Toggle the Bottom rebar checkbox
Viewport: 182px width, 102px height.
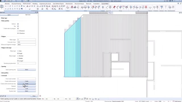click(18, 24)
